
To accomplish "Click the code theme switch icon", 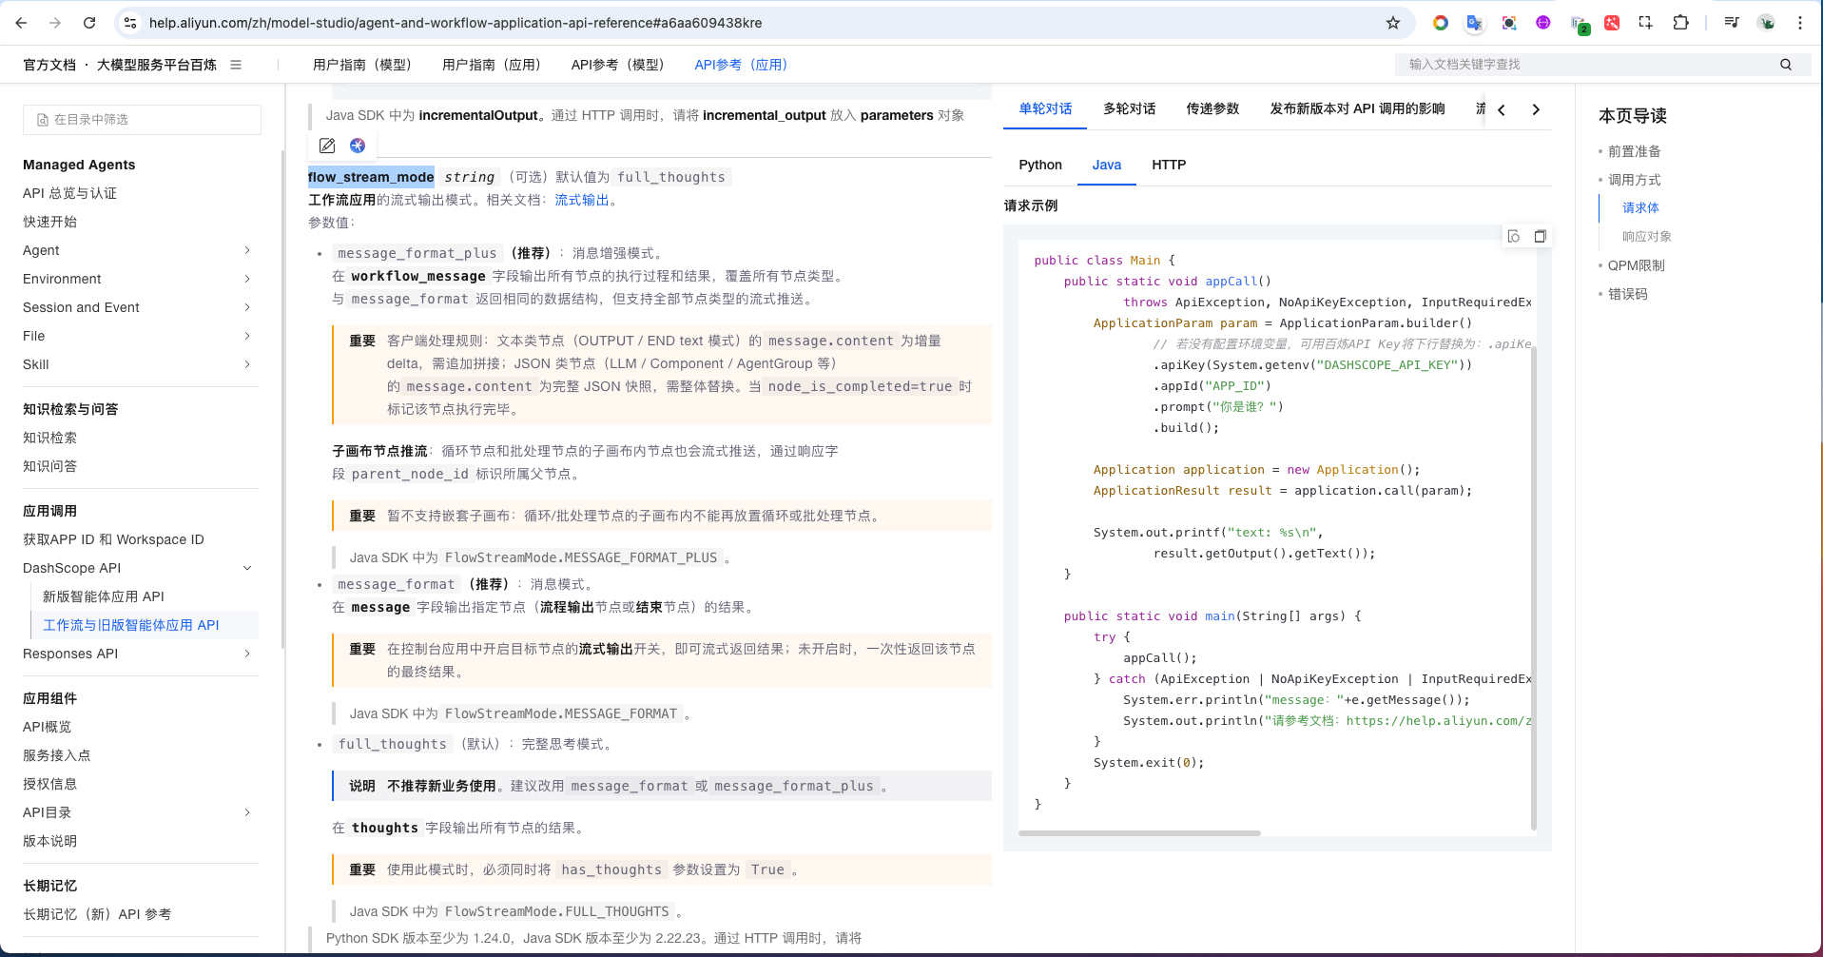I will tap(1514, 236).
